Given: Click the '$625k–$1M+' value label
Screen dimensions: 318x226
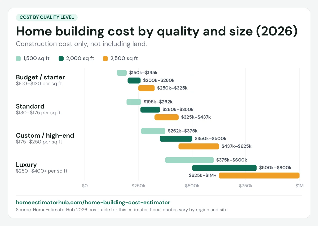Looking at the screenshot, I should (x=203, y=175).
